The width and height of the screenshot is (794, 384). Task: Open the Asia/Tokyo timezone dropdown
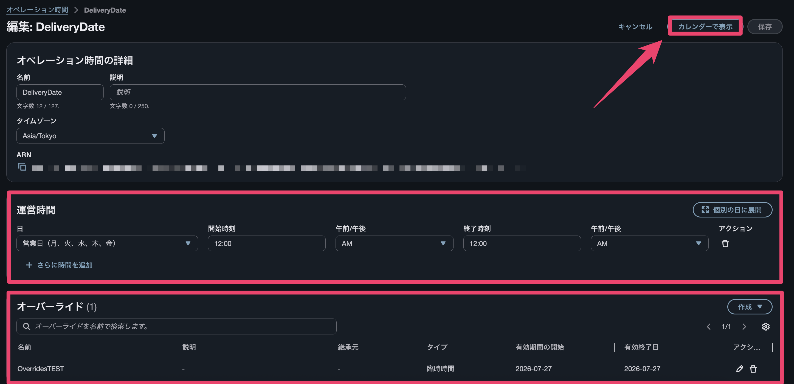tap(90, 136)
